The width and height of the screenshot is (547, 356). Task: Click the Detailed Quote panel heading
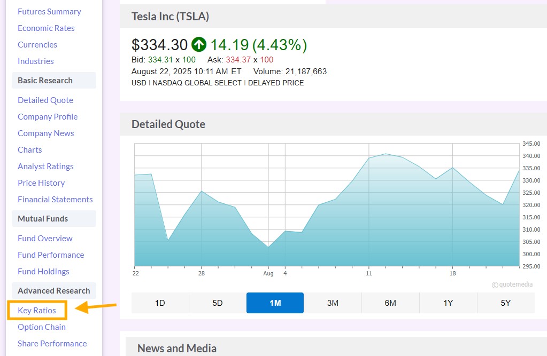click(x=168, y=124)
